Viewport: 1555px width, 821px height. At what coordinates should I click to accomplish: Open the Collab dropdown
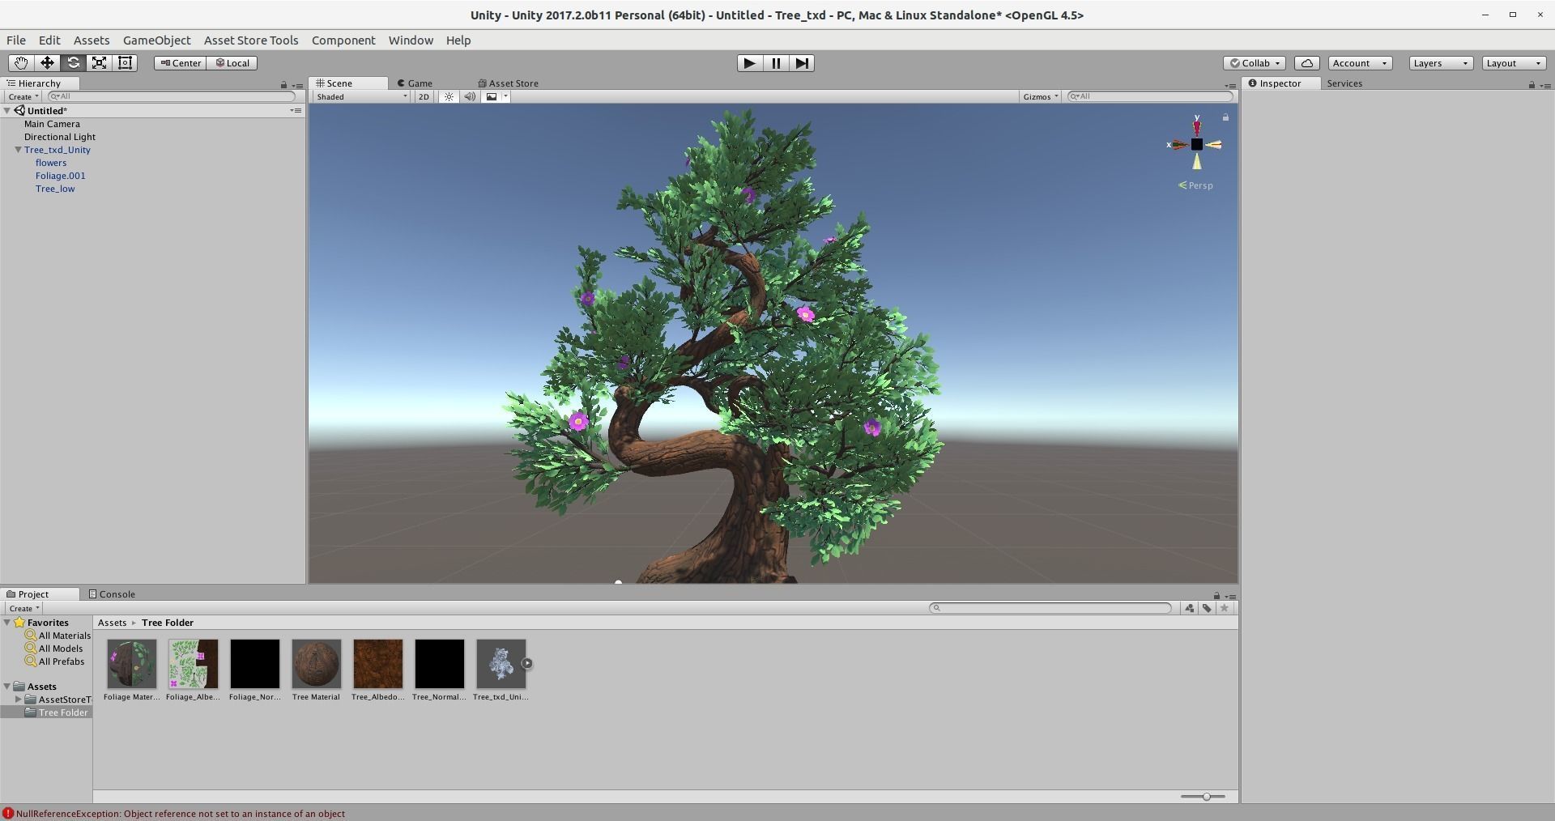pos(1254,63)
